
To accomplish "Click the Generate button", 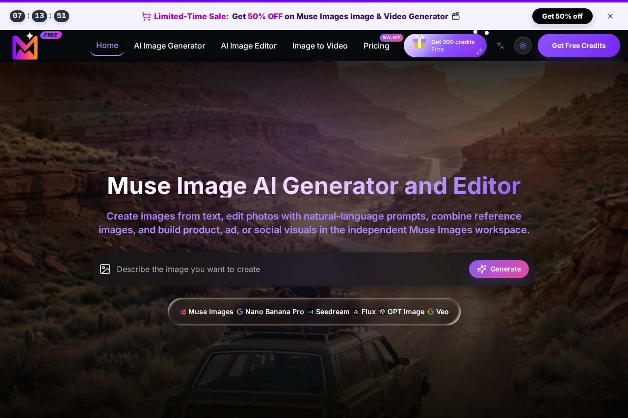I will [499, 269].
